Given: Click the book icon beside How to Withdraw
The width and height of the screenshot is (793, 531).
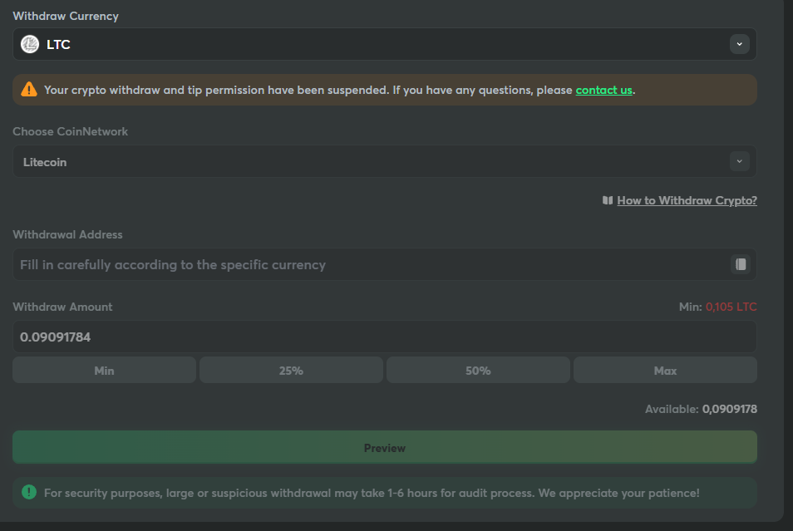Looking at the screenshot, I should click(x=608, y=200).
